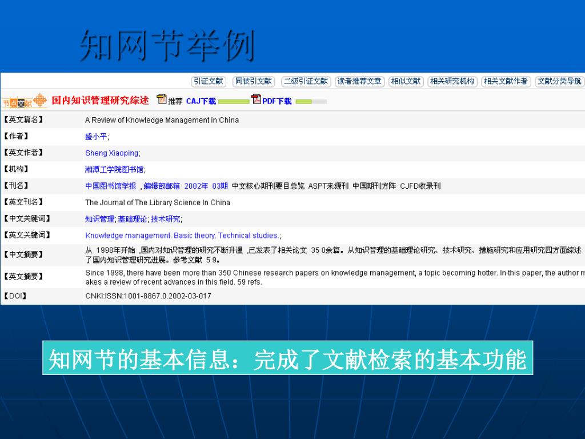Select the text A Review of Knowledge Management in China

pos(162,120)
